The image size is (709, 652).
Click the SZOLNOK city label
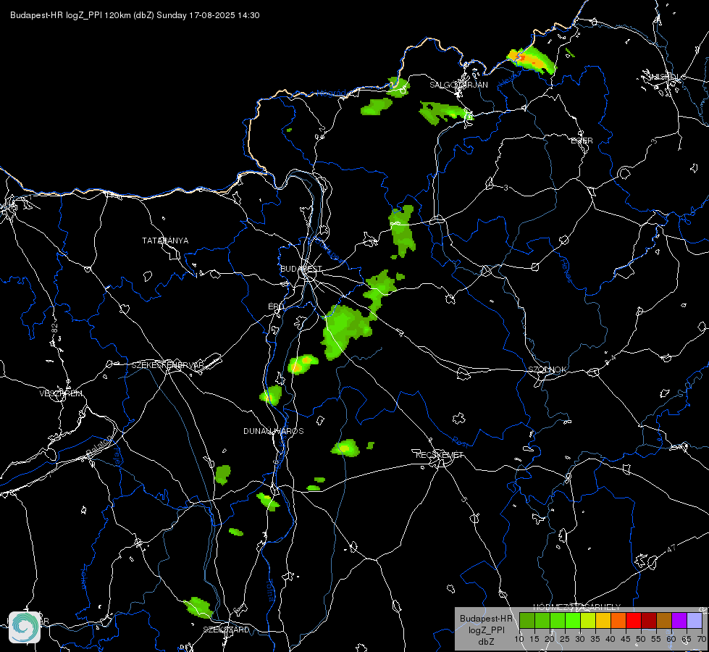pos(548,369)
